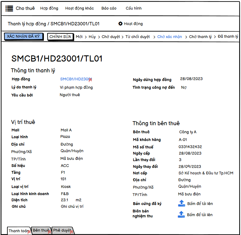Click the Mall A value

(x=66, y=130)
